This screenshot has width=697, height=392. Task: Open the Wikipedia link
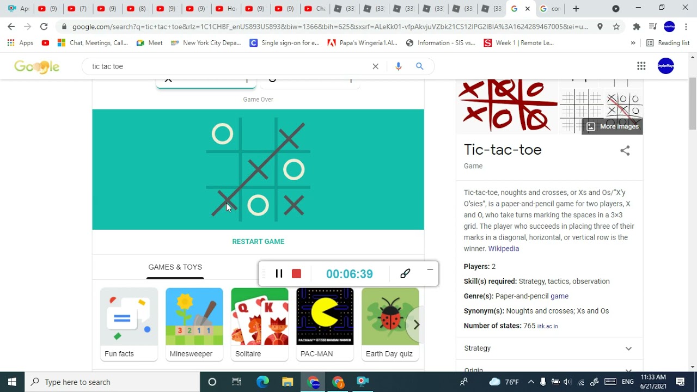click(x=504, y=249)
